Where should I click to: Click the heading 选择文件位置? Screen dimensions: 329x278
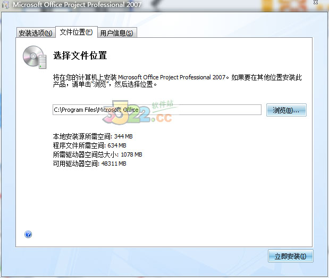pos(80,55)
